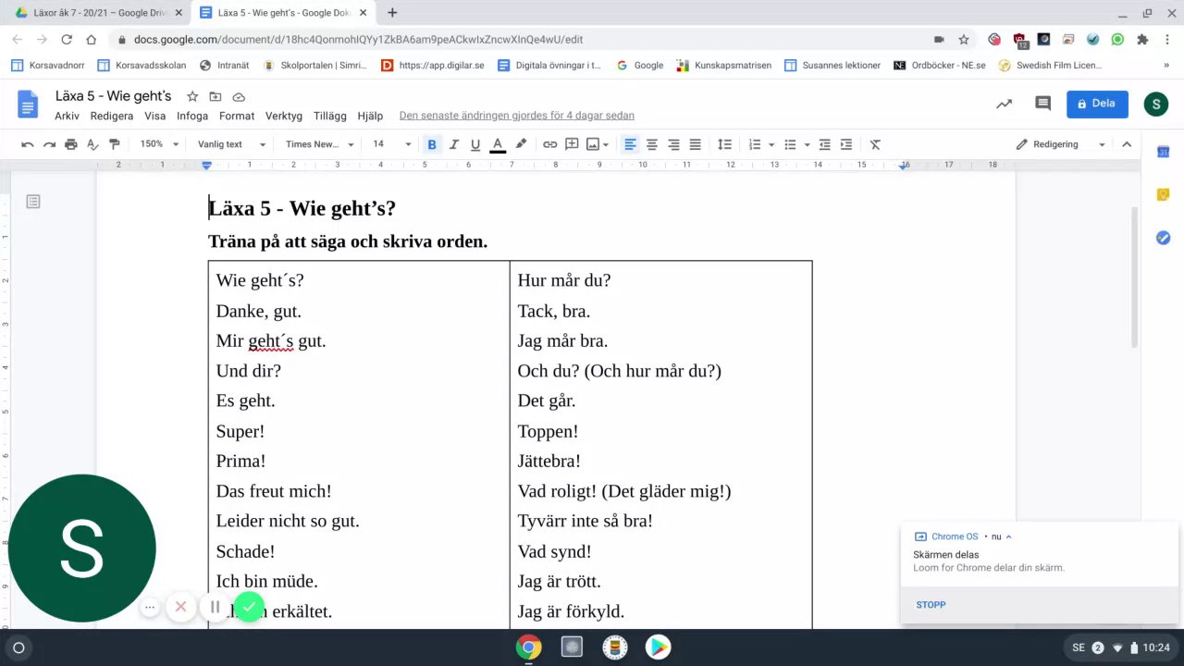Open the font size 14 dropdown
Viewport: 1184px width, 666px height.
tap(391, 144)
